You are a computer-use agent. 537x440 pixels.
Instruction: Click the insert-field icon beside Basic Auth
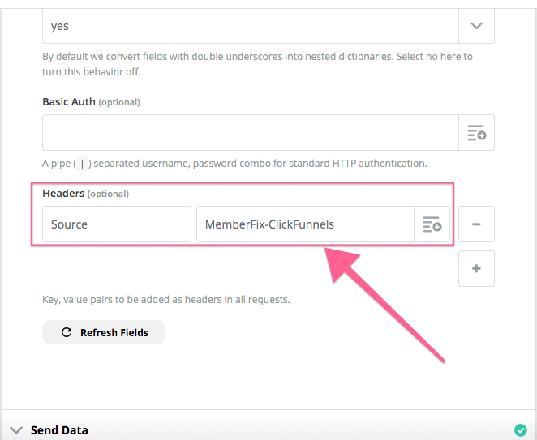[476, 133]
